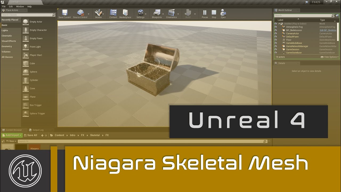
Task: Click the Search FX field
Action: pos(142,141)
